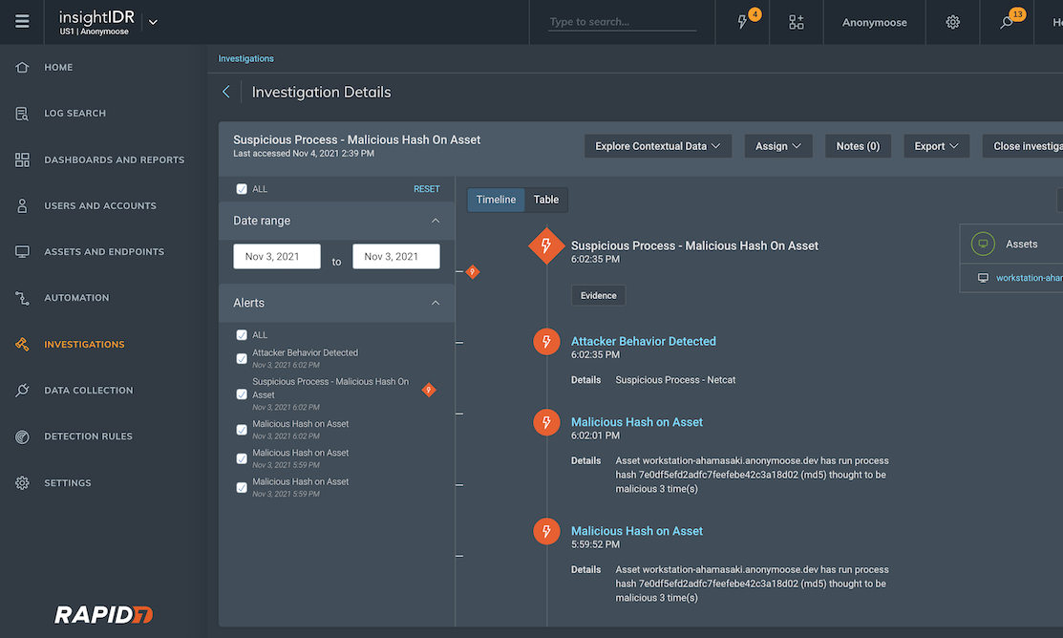The width and height of the screenshot is (1063, 638).
Task: Select the Timeline tab
Action: tap(495, 200)
